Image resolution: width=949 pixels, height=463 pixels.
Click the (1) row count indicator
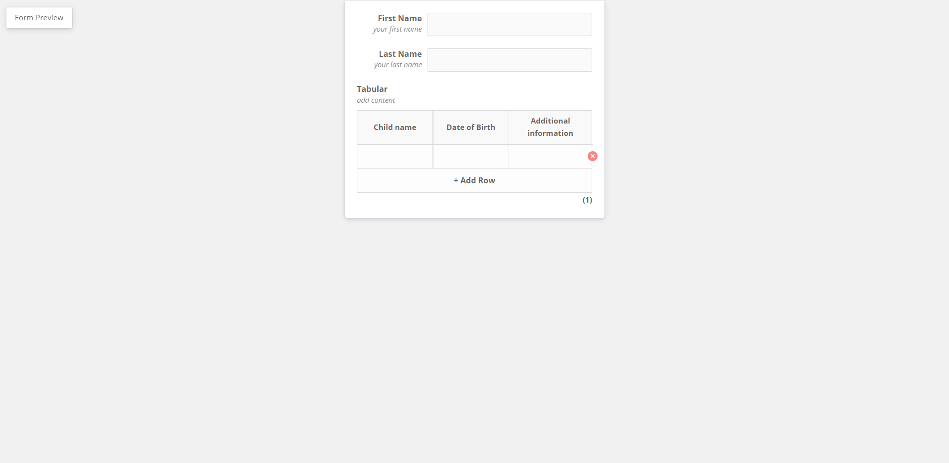(587, 200)
